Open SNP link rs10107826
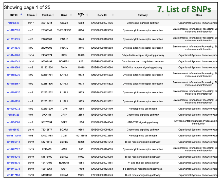The height and width of the screenshot is (180, 222). pos(13,30)
